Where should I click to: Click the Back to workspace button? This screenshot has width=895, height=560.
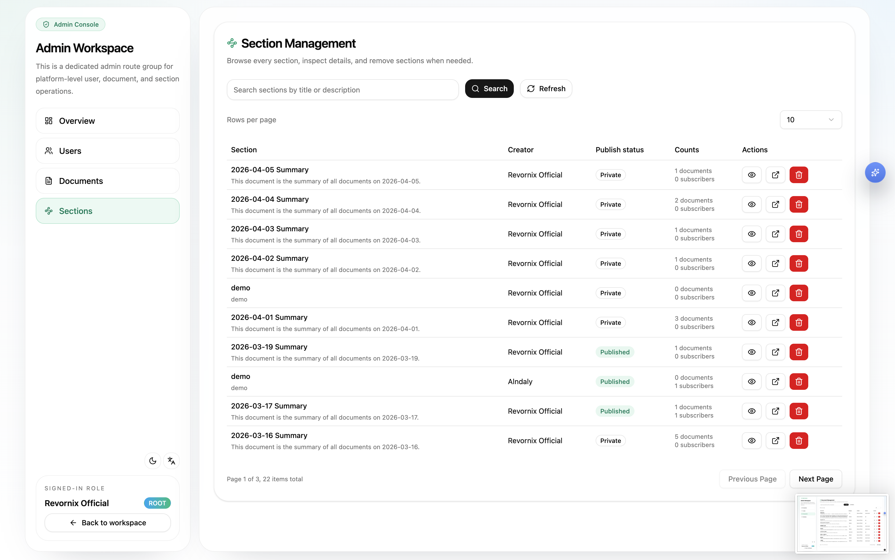[107, 523]
